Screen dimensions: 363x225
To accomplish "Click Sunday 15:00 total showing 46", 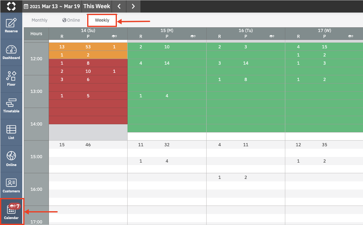I will pyautogui.click(x=88, y=145).
